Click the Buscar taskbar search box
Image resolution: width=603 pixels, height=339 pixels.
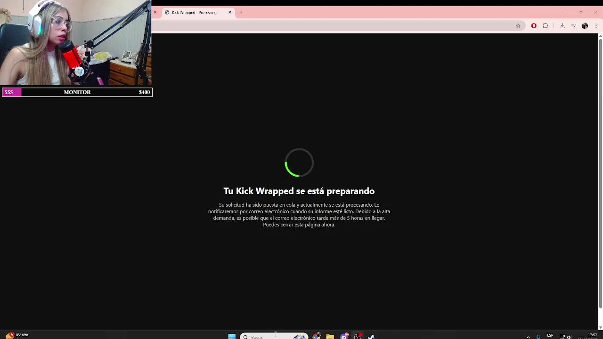[x=274, y=337]
